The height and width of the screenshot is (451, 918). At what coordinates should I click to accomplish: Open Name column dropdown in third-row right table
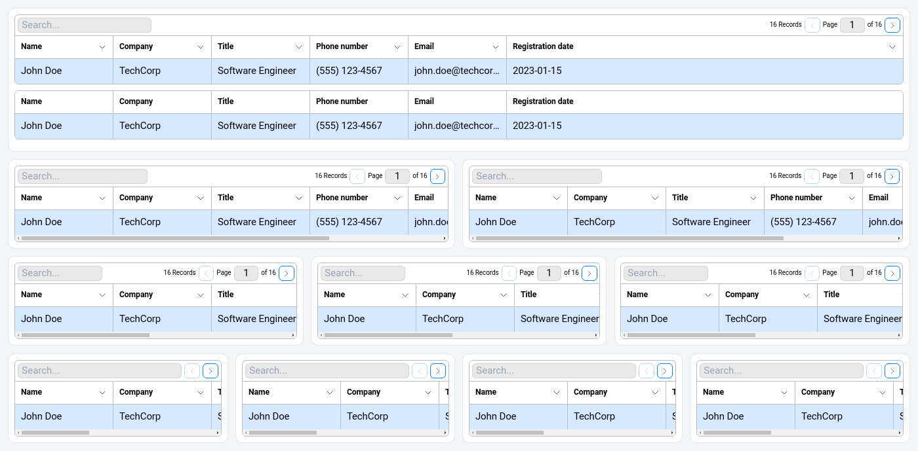pyautogui.click(x=708, y=295)
